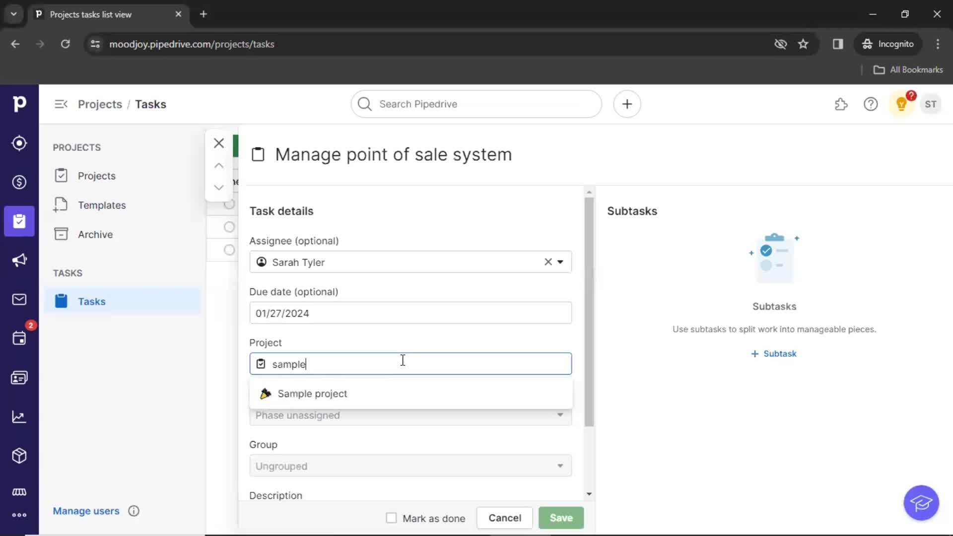Click the Save button
Viewport: 953px width, 536px height.
(x=561, y=518)
